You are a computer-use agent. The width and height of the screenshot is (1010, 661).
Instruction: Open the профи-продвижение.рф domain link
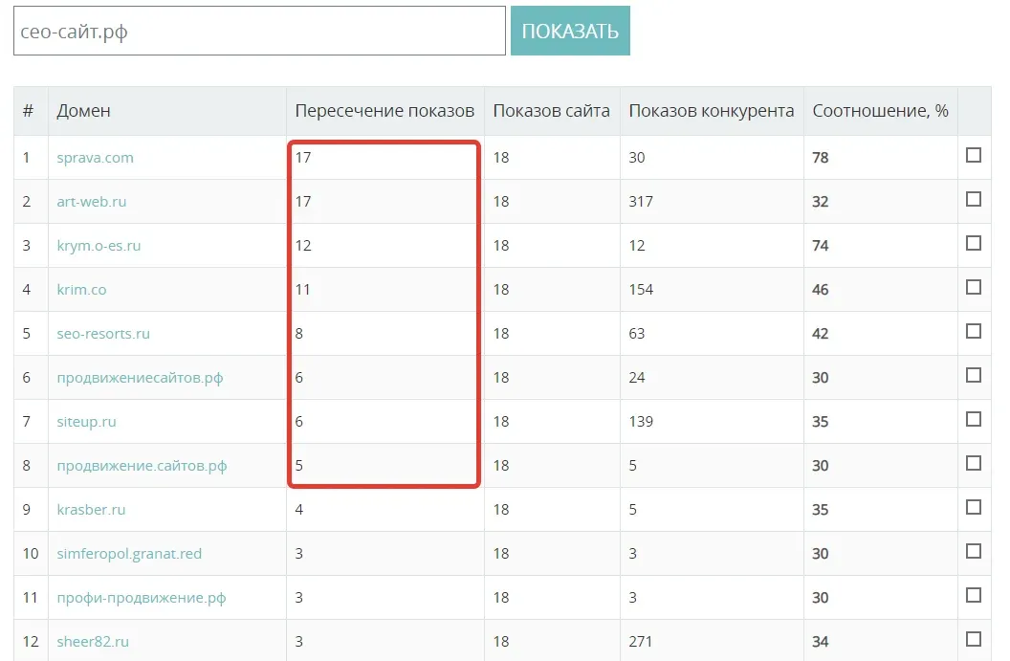click(x=141, y=598)
